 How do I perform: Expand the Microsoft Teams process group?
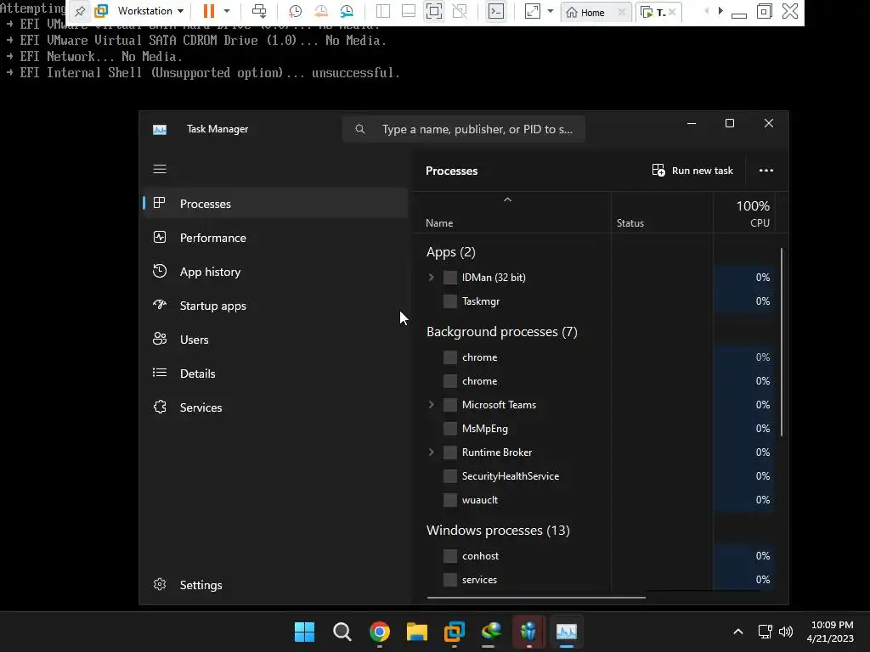[431, 405]
